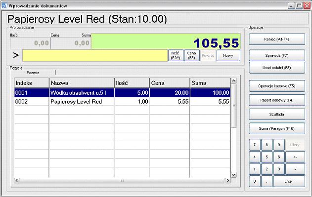This screenshot has width=312, height=197.
Task: Select Wódka absolwent o.5 l cell
Action: (82, 93)
